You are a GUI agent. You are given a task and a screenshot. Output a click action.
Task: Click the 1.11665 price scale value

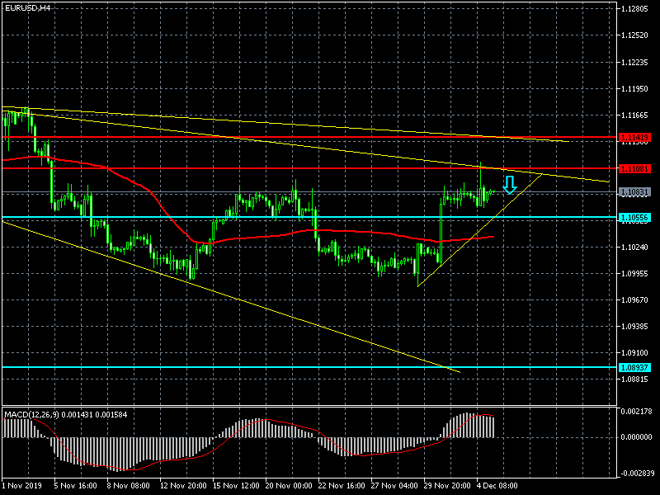click(x=634, y=115)
